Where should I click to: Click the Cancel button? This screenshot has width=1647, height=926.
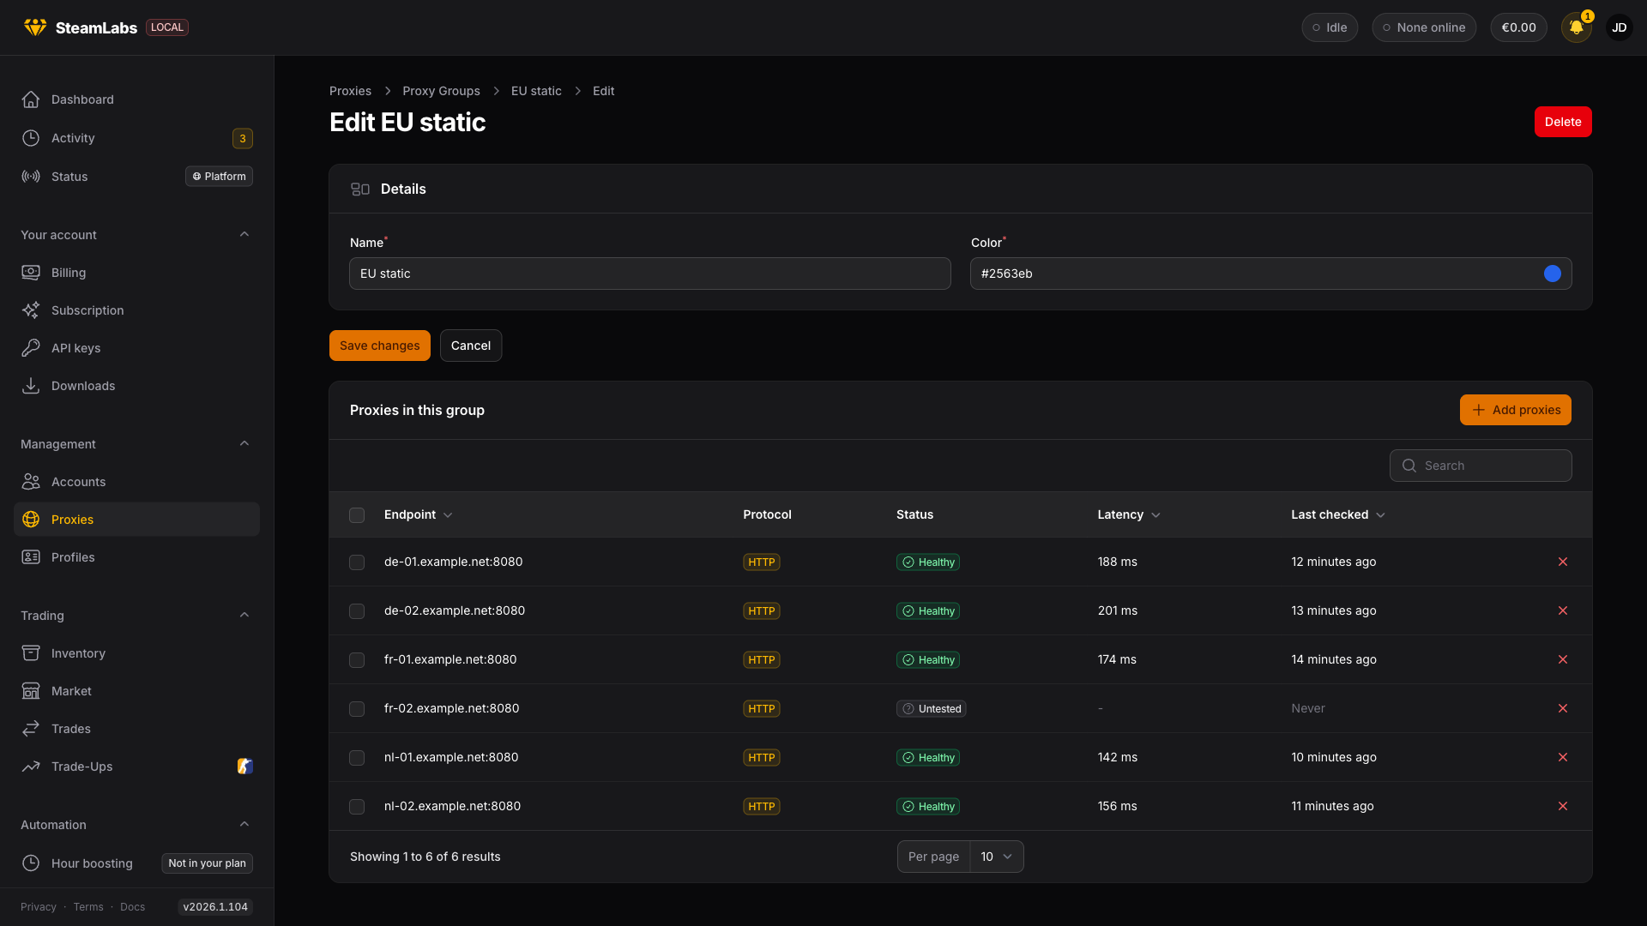[471, 346]
